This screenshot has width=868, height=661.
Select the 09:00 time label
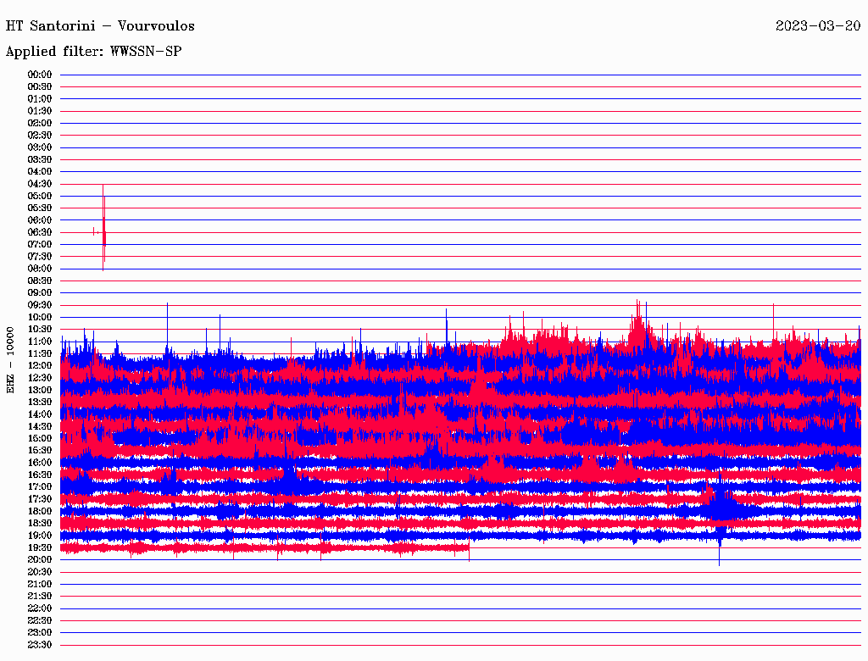point(40,292)
